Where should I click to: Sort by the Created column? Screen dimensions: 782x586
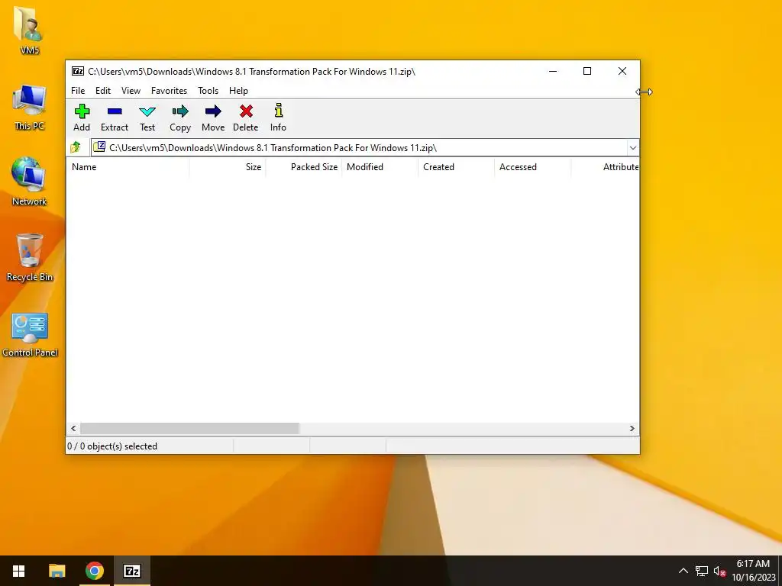pyautogui.click(x=457, y=167)
